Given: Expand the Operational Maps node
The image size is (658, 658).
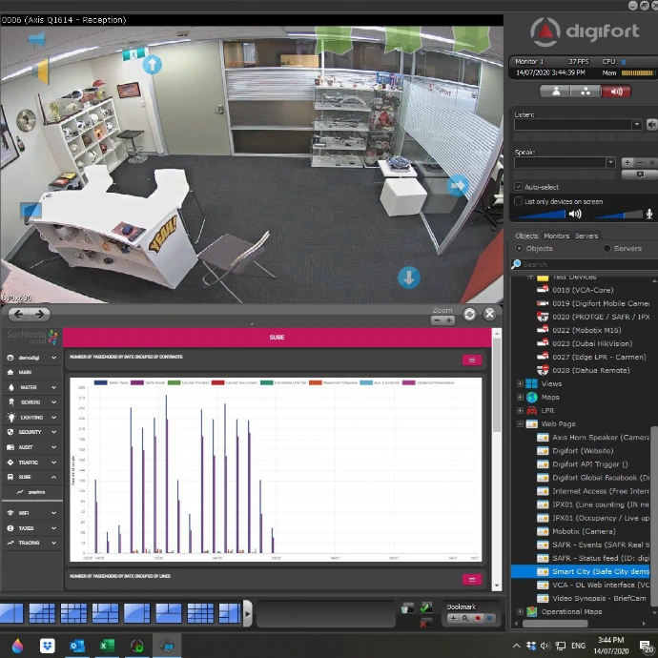Looking at the screenshot, I should [520, 612].
